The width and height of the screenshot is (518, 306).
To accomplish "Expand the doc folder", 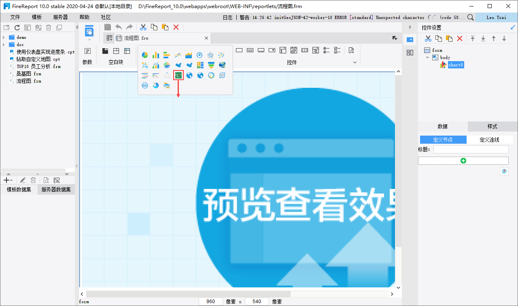I will (x=4, y=45).
